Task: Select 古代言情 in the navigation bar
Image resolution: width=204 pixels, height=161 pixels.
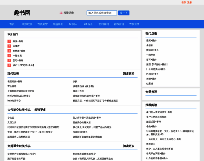Action: coord(134,24)
